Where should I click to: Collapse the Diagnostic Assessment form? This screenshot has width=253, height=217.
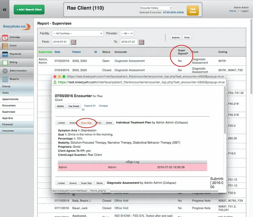click(x=169, y=183)
